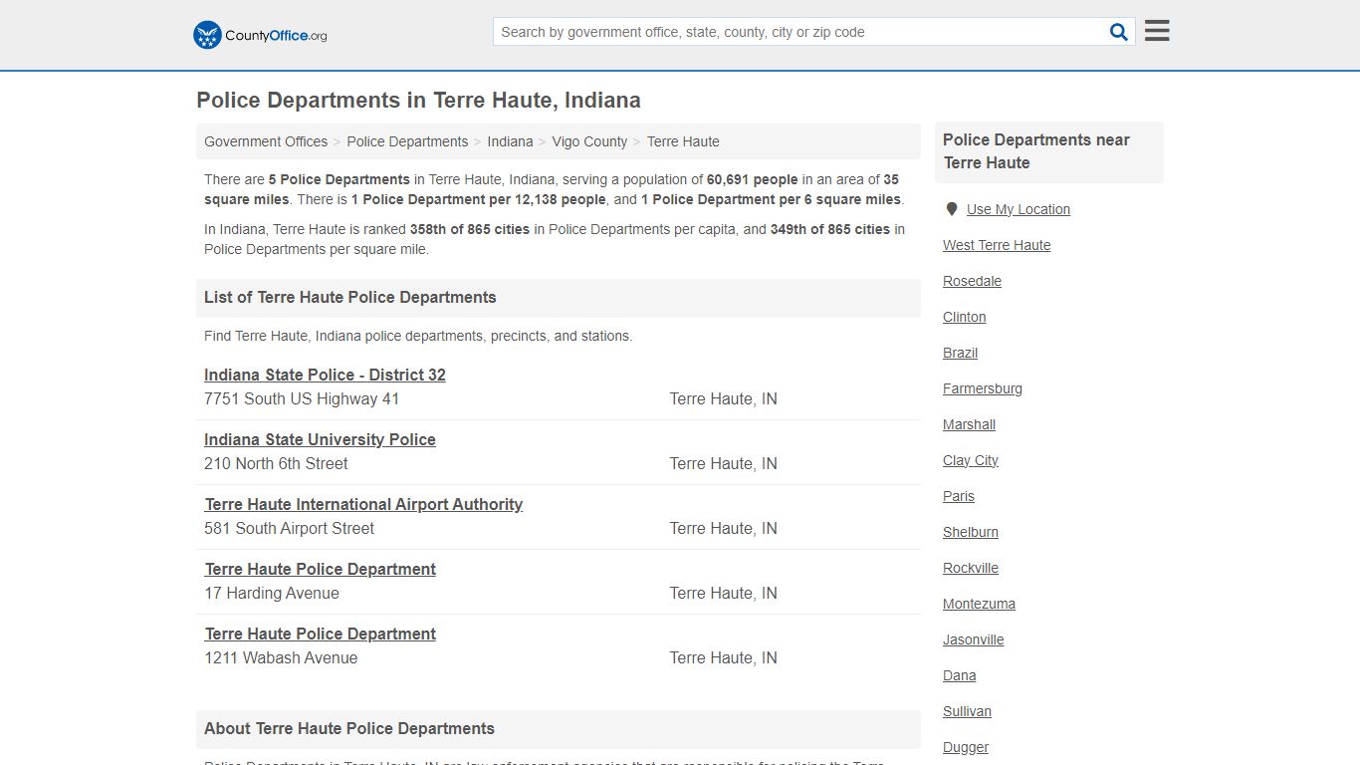Click the page title heading
1360x765 pixels.
418,101
